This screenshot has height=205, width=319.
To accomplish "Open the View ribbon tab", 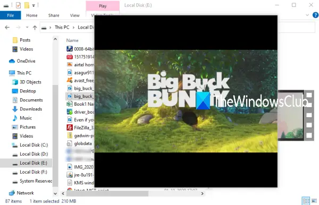I will coord(74,15).
